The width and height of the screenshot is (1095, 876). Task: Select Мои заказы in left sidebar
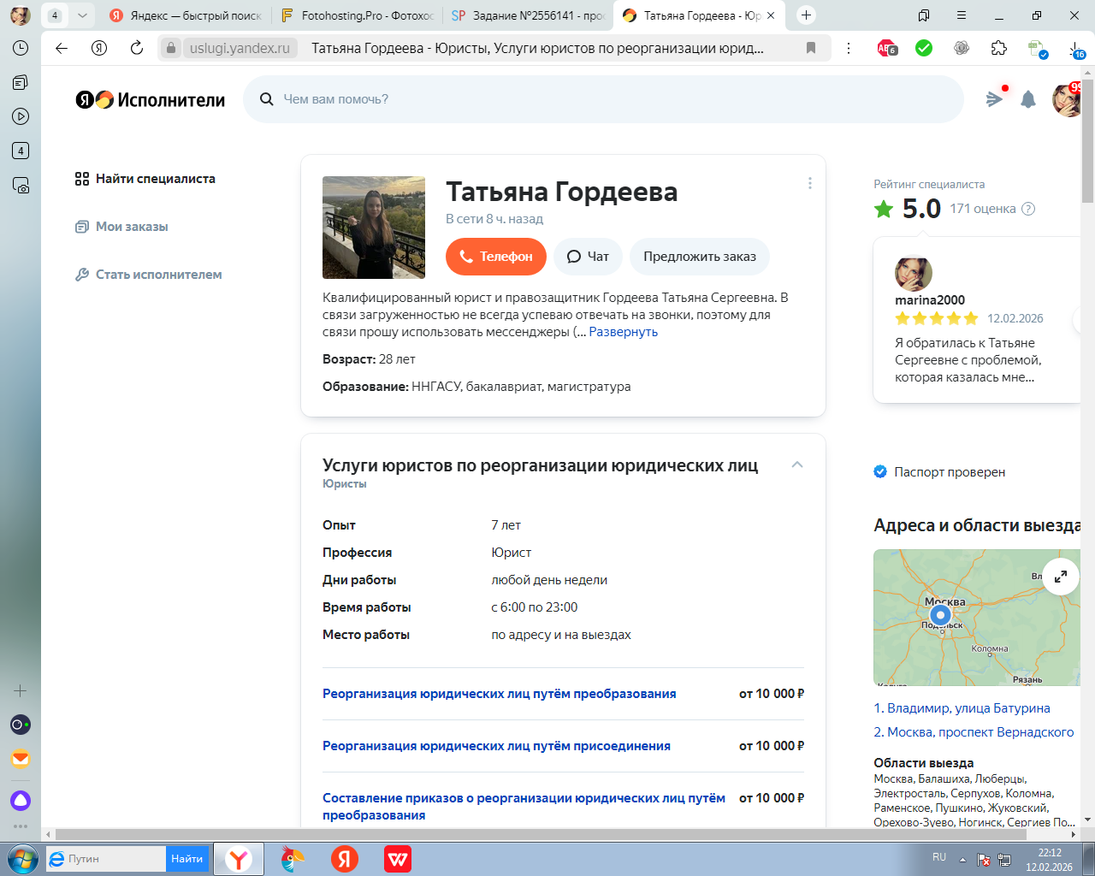tap(132, 227)
